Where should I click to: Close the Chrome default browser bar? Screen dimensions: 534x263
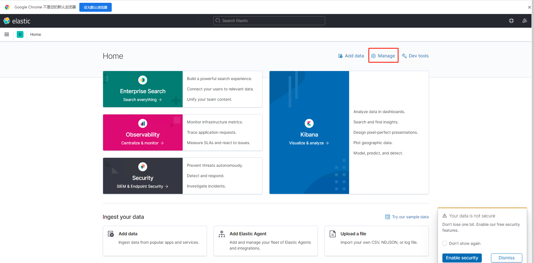[529, 7]
